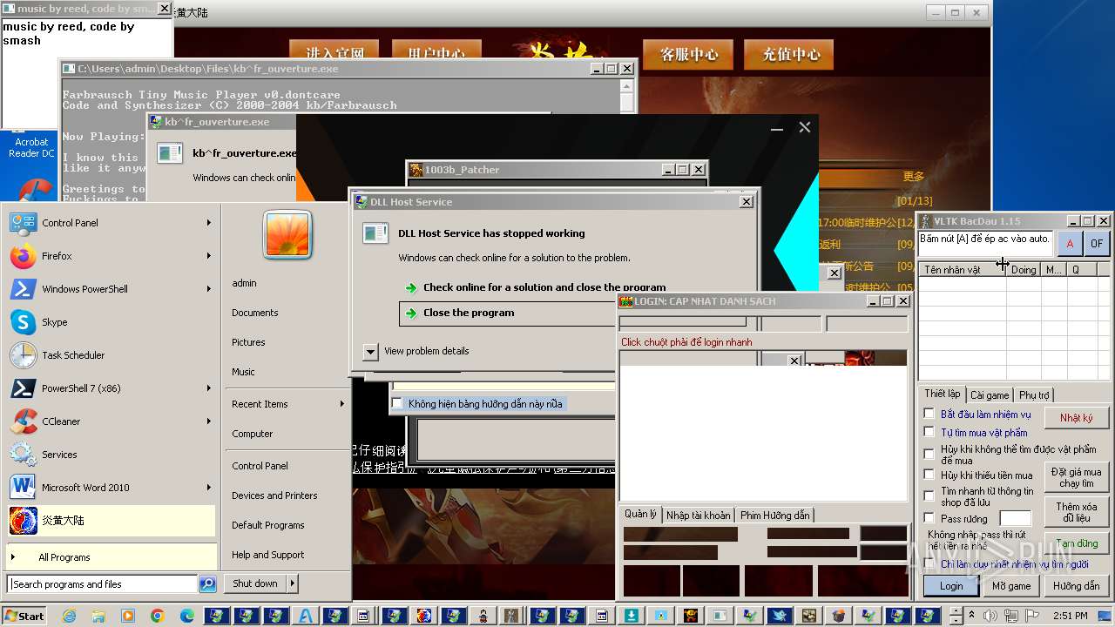This screenshot has width=1115, height=627.
Task: Click the 'Search programs and files' box
Action: (x=102, y=584)
